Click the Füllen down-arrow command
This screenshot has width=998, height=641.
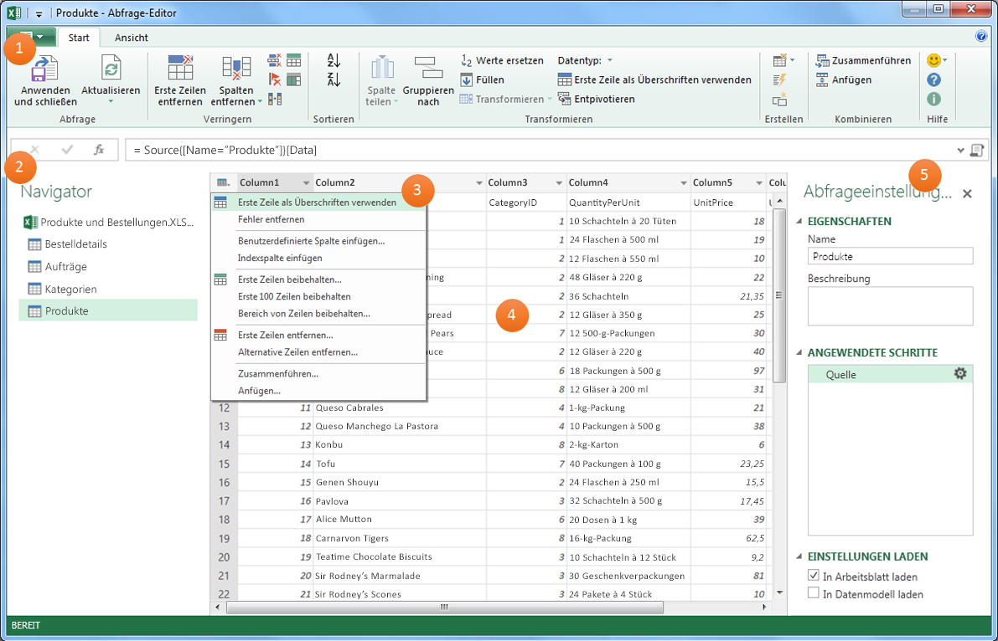[x=482, y=79]
